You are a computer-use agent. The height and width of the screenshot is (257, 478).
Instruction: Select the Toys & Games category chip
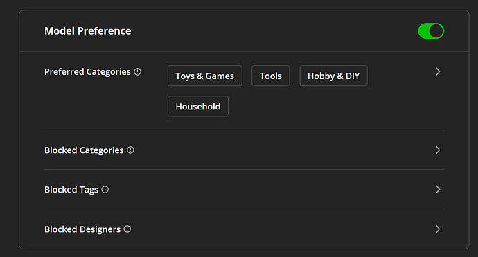[x=205, y=76]
